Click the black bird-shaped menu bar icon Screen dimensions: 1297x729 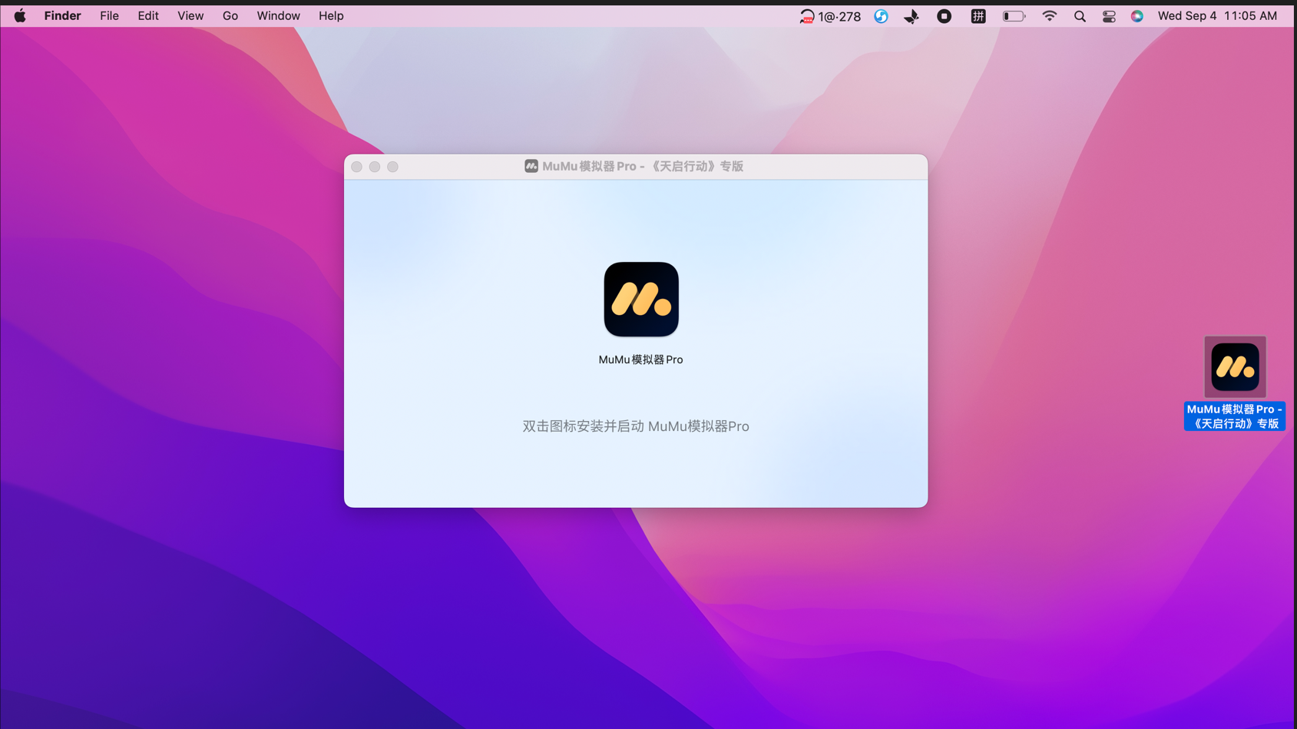pos(912,16)
